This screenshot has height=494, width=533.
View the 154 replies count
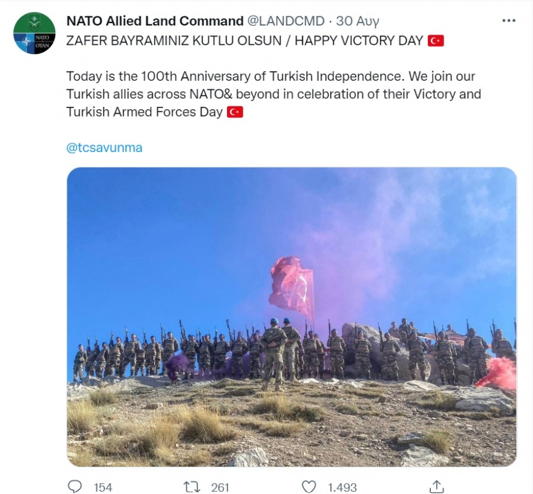pyautogui.click(x=103, y=488)
